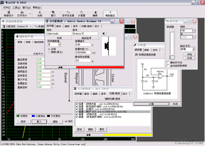Click the 开始 button in signal generator

pyautogui.click(x=189, y=54)
